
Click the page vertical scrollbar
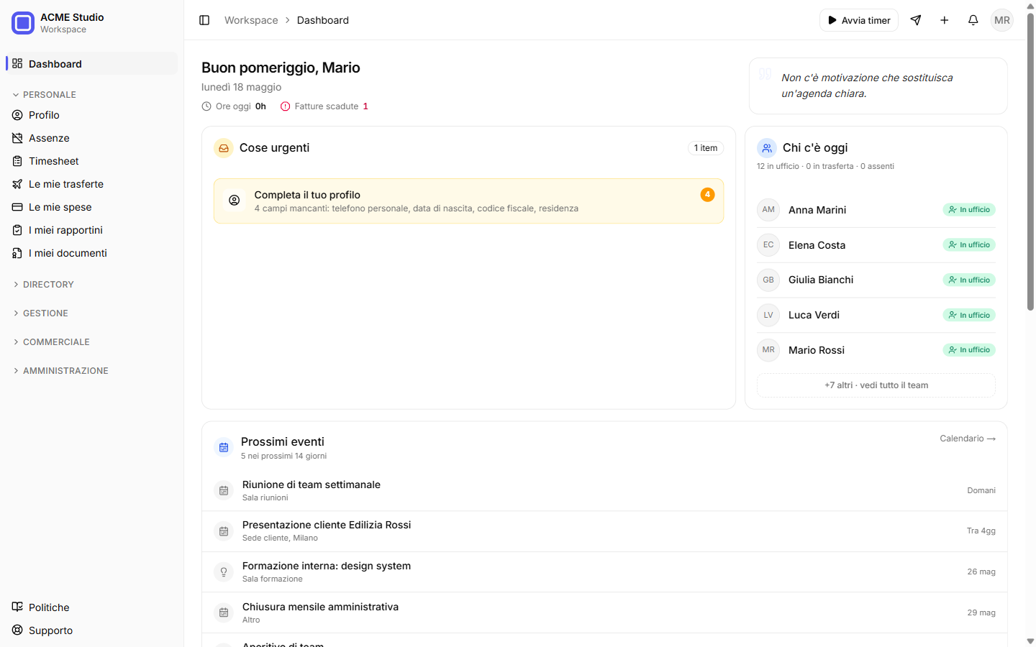[x=1030, y=162]
